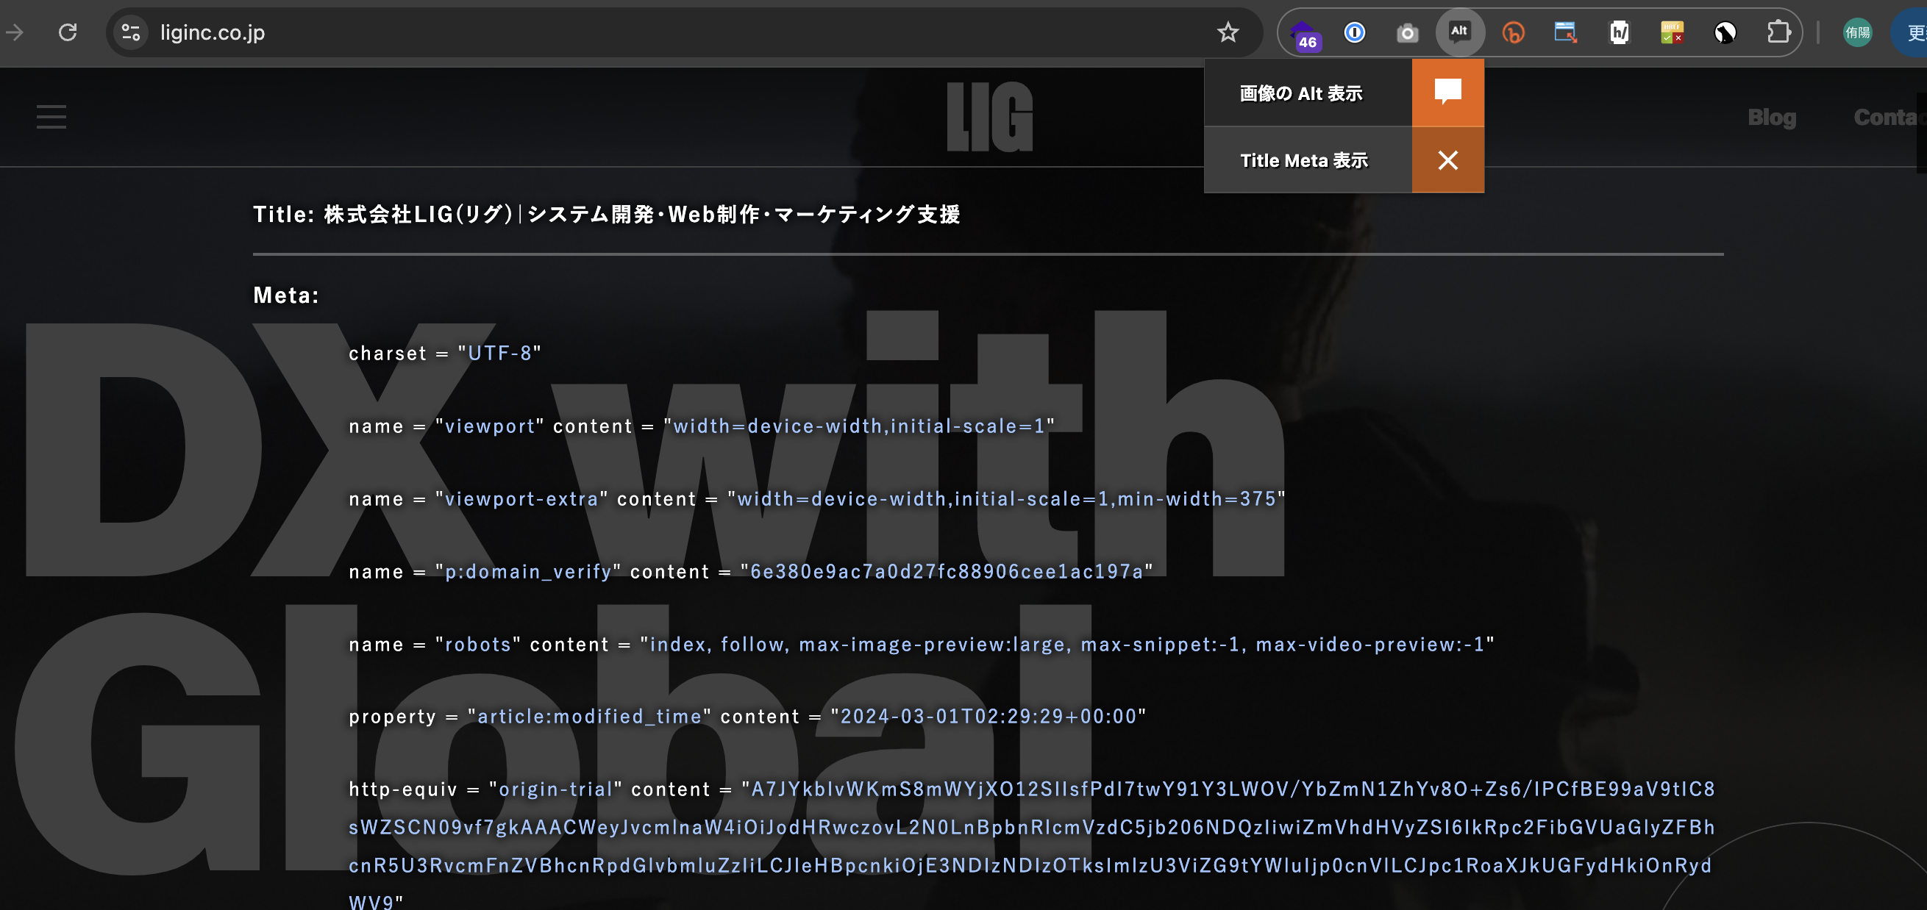This screenshot has width=1927, height=910.
Task: Click the Meta: heading label
Action: click(287, 295)
